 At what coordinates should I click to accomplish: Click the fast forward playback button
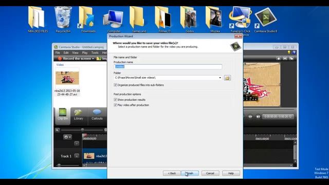[x=250, y=117]
